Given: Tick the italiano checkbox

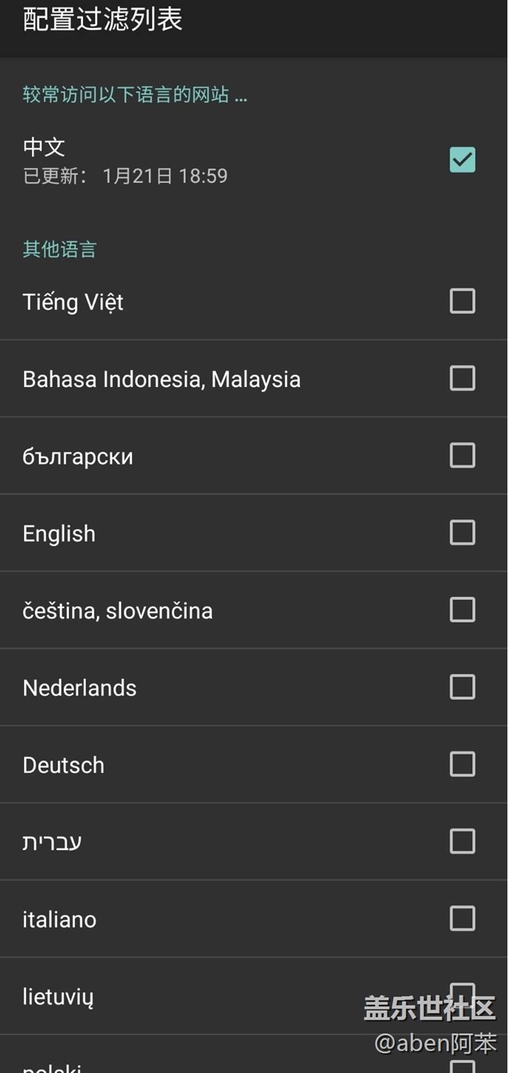Looking at the screenshot, I should [462, 918].
